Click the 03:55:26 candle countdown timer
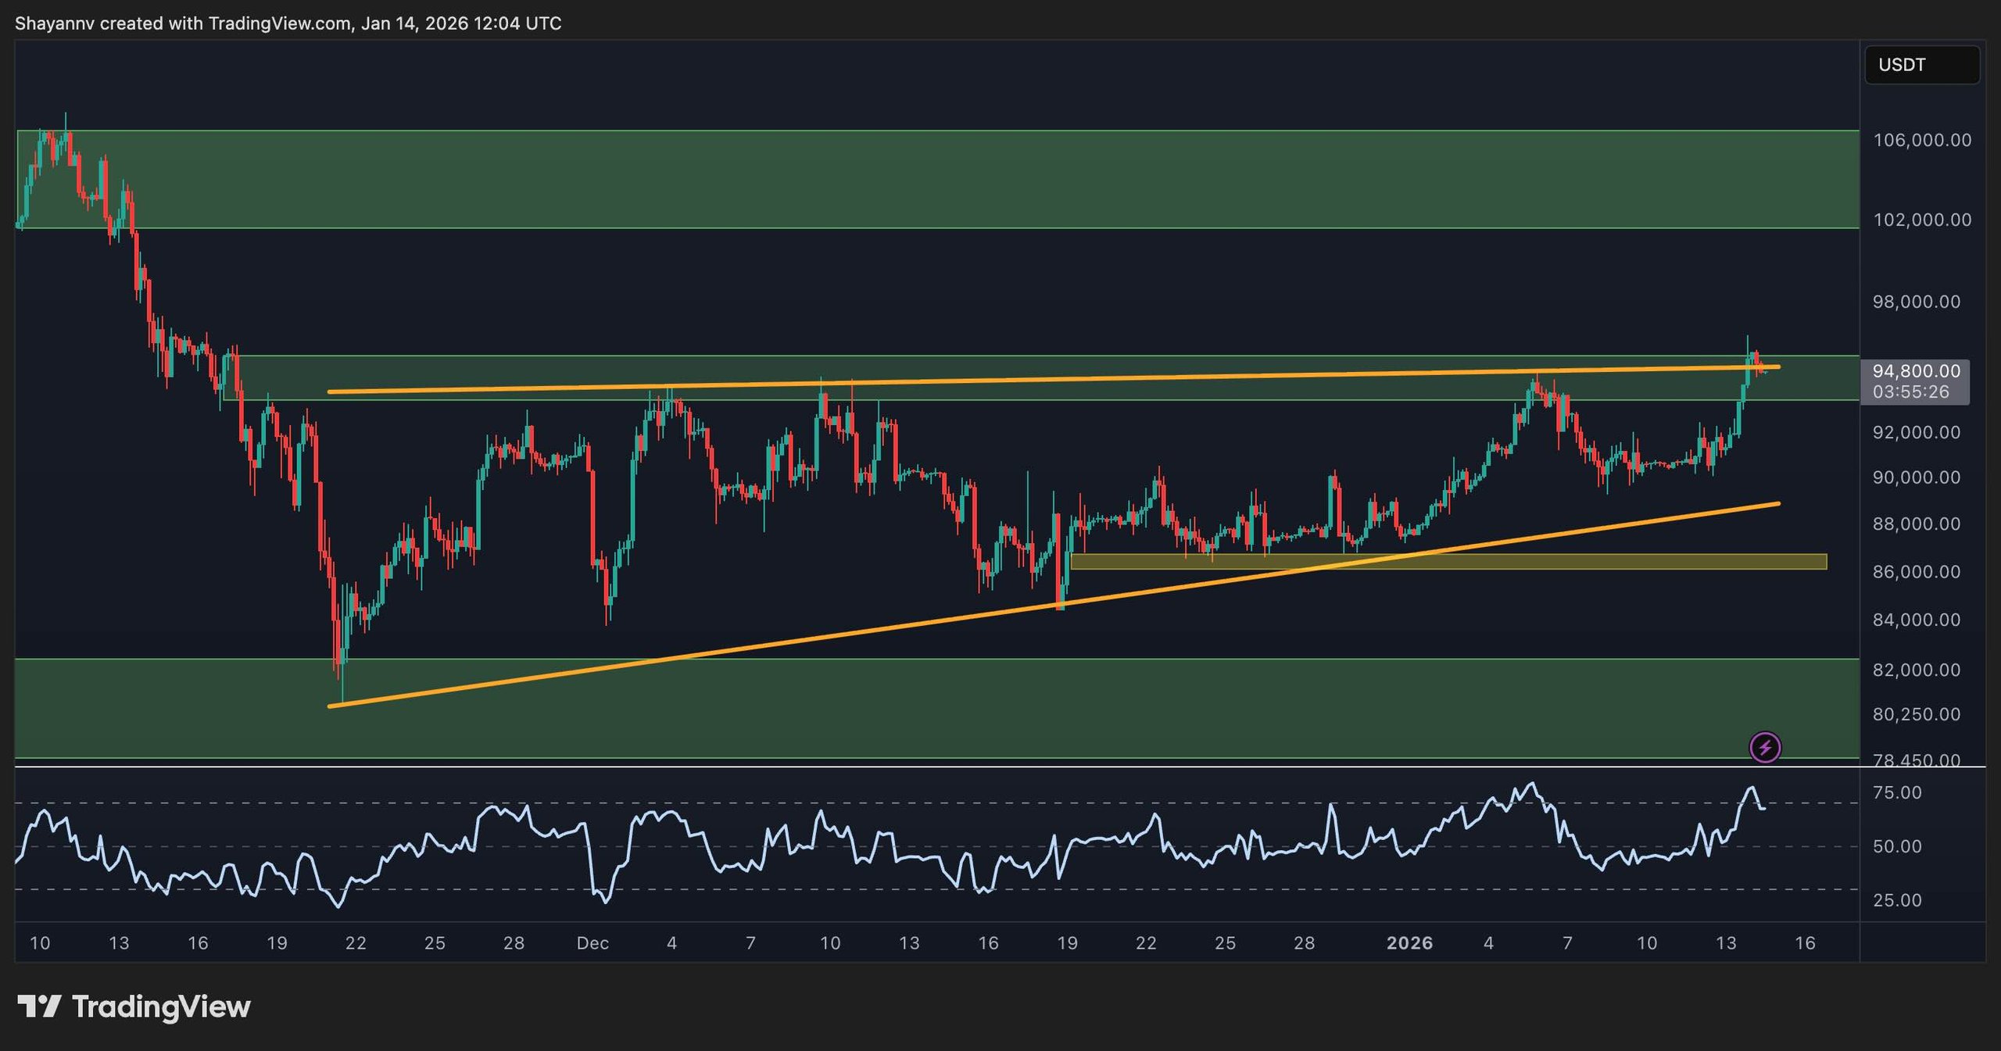 tap(1910, 392)
